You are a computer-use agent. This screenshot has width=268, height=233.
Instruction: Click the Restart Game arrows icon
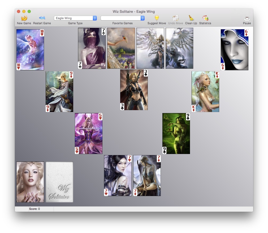(x=42, y=18)
